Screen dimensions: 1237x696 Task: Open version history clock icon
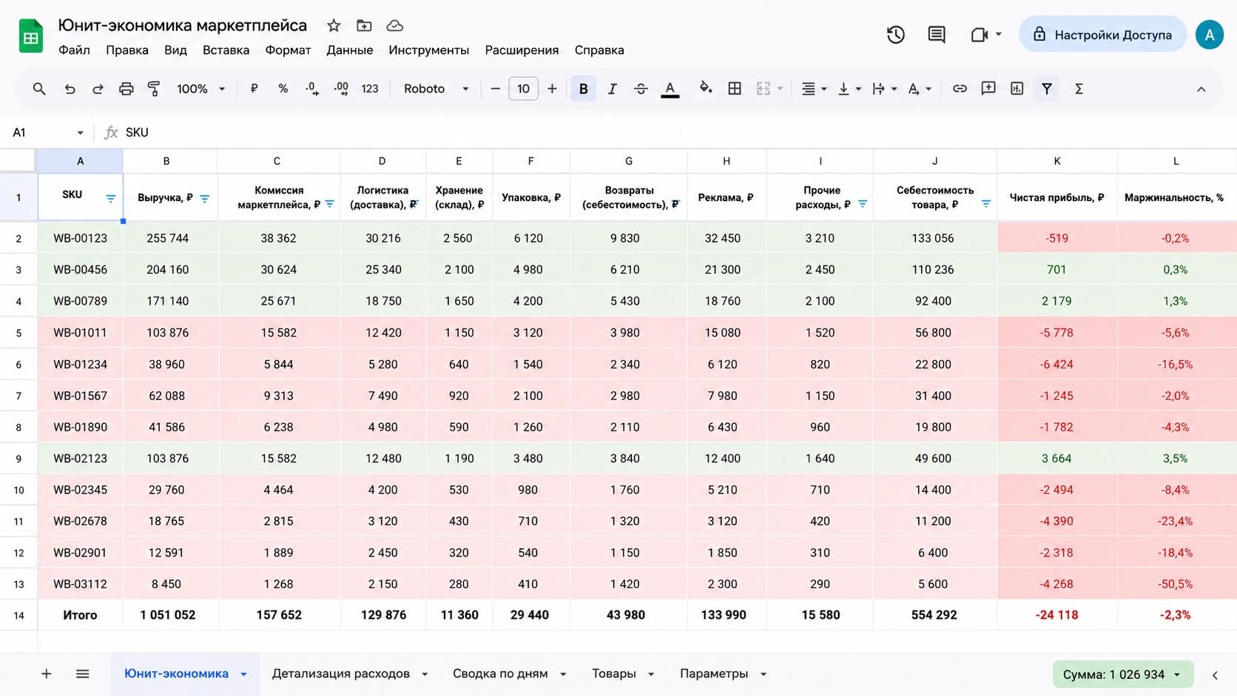pos(896,35)
